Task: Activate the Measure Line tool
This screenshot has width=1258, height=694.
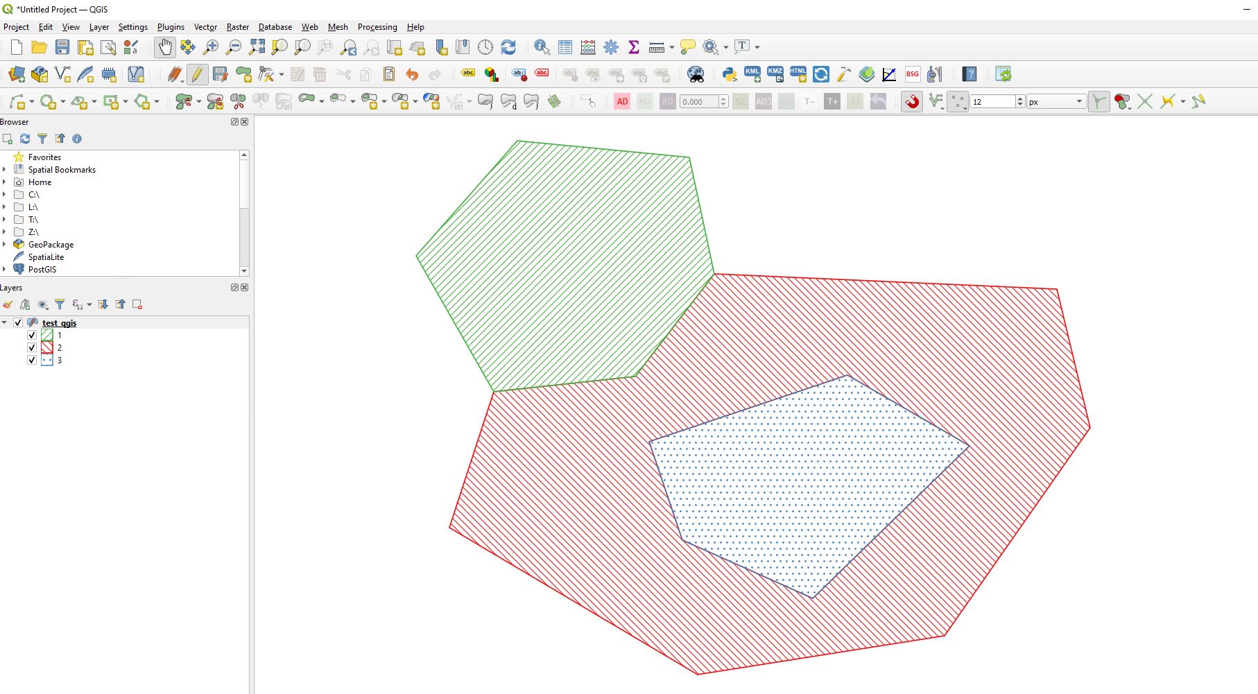Action: point(655,46)
